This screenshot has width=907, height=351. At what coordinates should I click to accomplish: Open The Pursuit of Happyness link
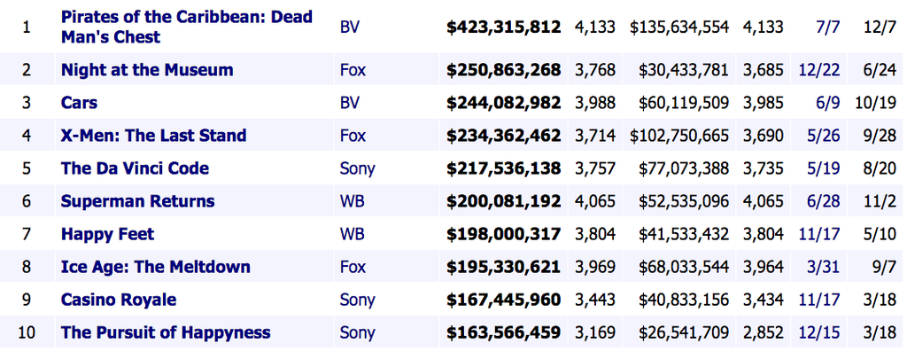click(x=166, y=333)
